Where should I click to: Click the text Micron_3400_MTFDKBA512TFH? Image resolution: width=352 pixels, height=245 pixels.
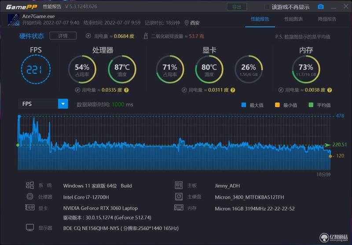249,197
